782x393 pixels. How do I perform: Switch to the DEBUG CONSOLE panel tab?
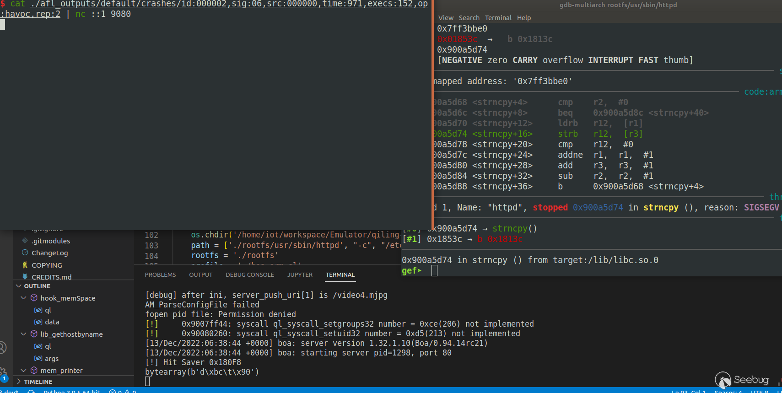click(x=250, y=275)
